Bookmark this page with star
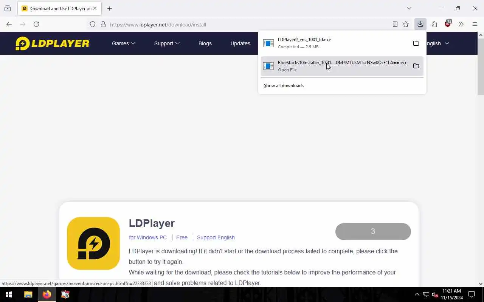The width and height of the screenshot is (484, 302). (406, 25)
